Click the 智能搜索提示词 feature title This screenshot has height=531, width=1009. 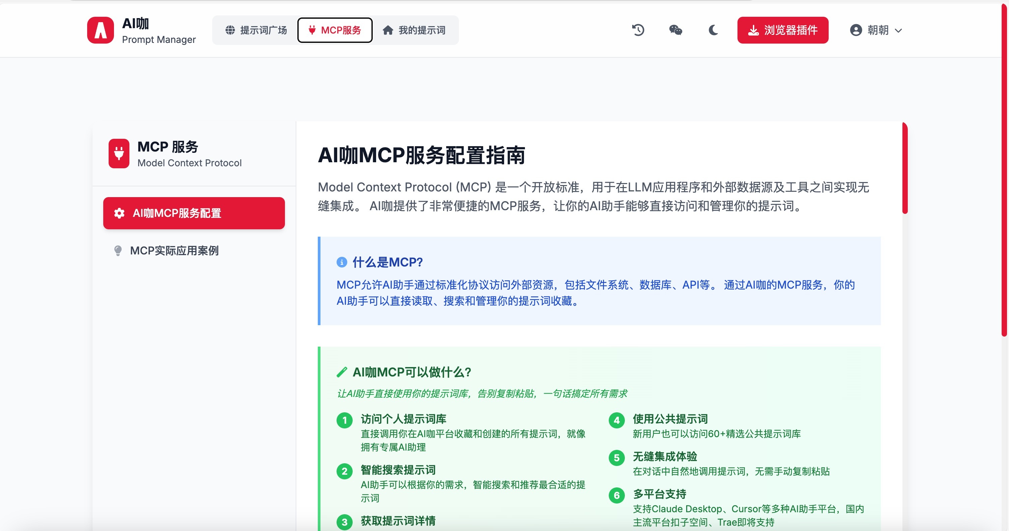(x=398, y=470)
